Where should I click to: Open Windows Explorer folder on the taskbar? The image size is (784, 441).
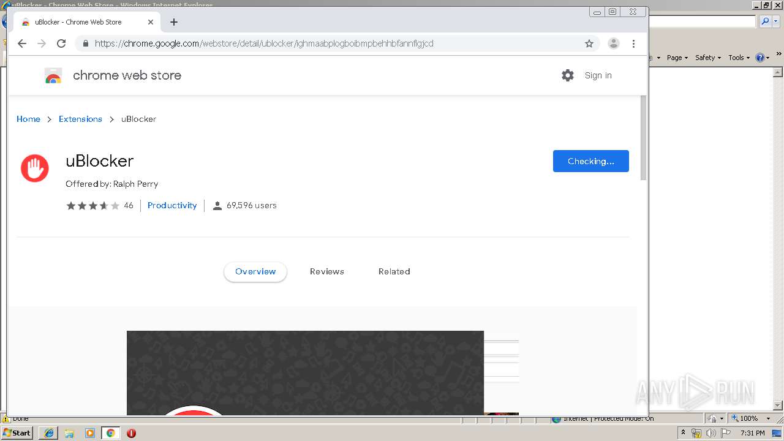pyautogui.click(x=69, y=433)
